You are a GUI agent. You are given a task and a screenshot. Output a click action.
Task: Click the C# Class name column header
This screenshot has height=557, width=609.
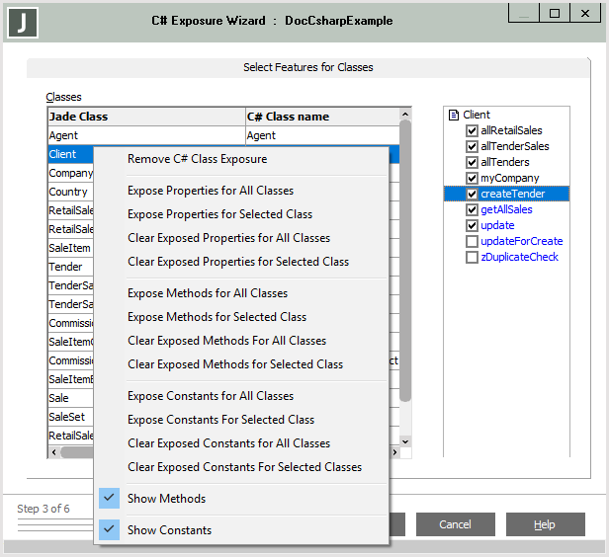pos(322,117)
